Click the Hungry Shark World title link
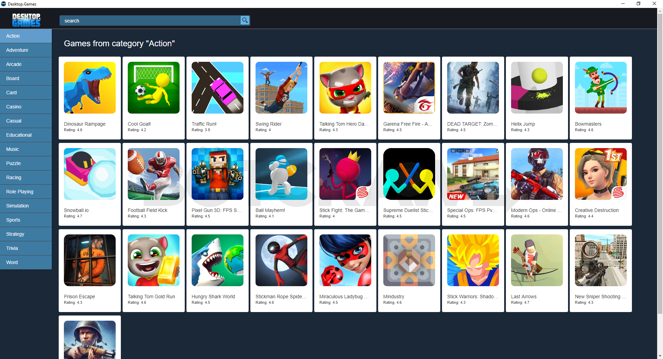Image resolution: width=663 pixels, height=359 pixels. (213, 297)
